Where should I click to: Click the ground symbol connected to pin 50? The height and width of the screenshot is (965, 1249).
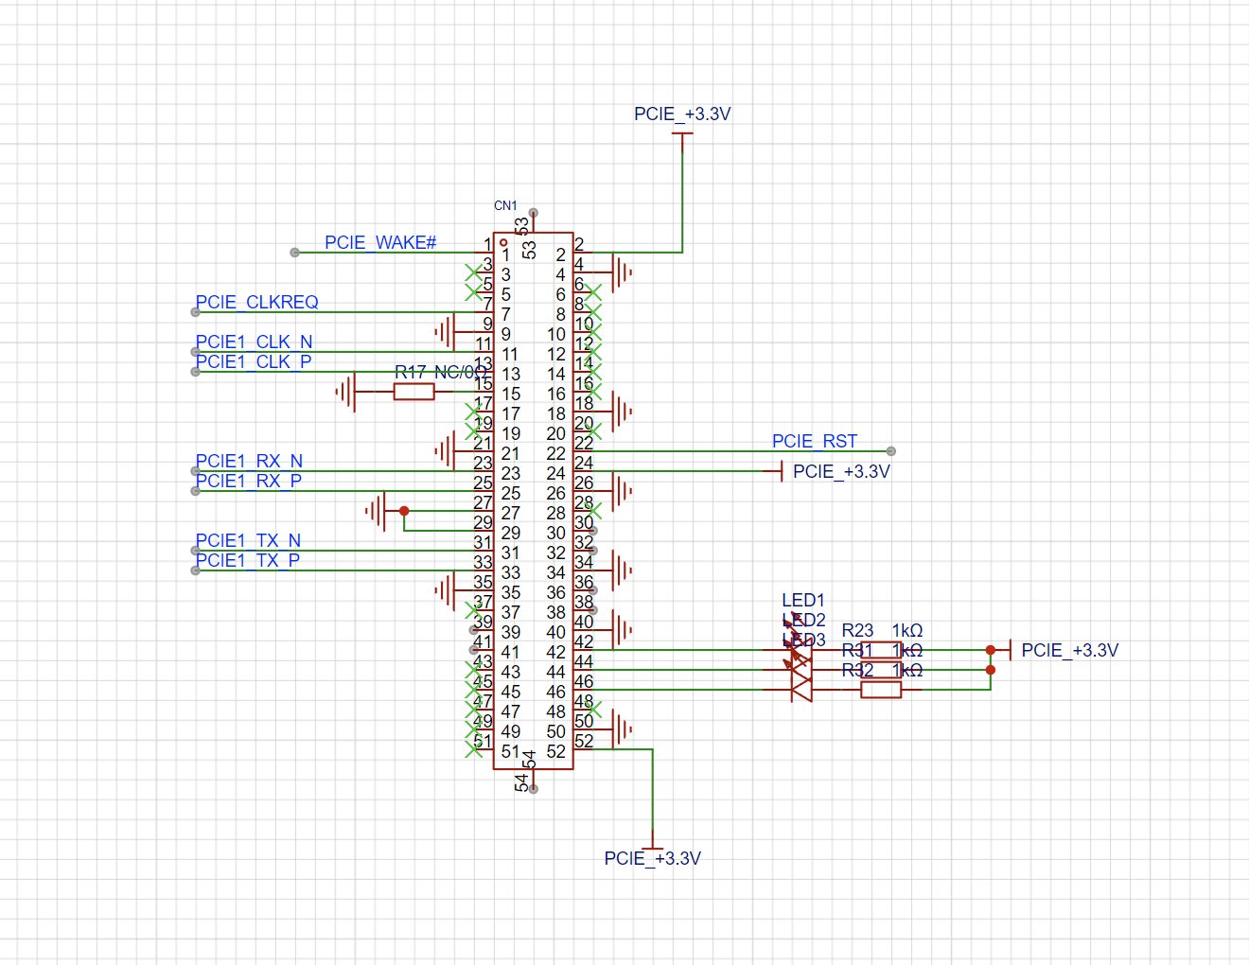point(622,729)
